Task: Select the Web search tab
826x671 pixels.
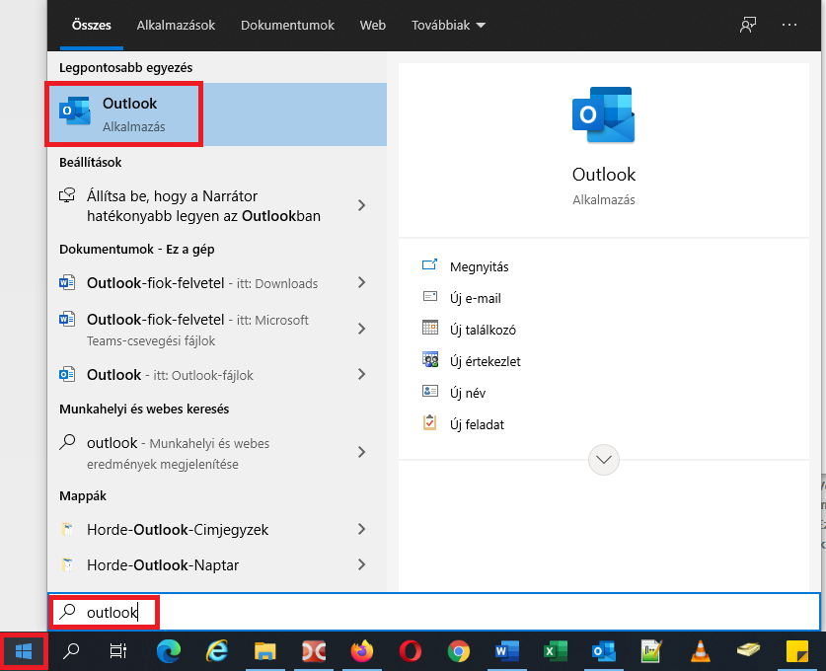Action: (372, 25)
